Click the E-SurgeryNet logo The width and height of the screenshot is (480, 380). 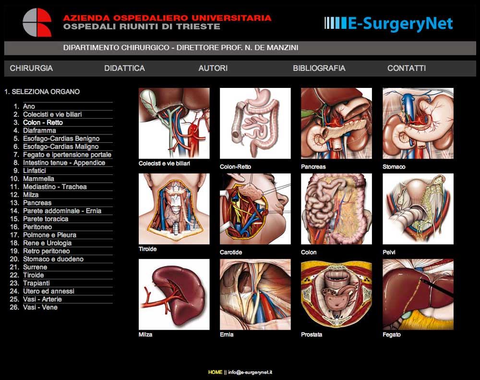pos(389,24)
